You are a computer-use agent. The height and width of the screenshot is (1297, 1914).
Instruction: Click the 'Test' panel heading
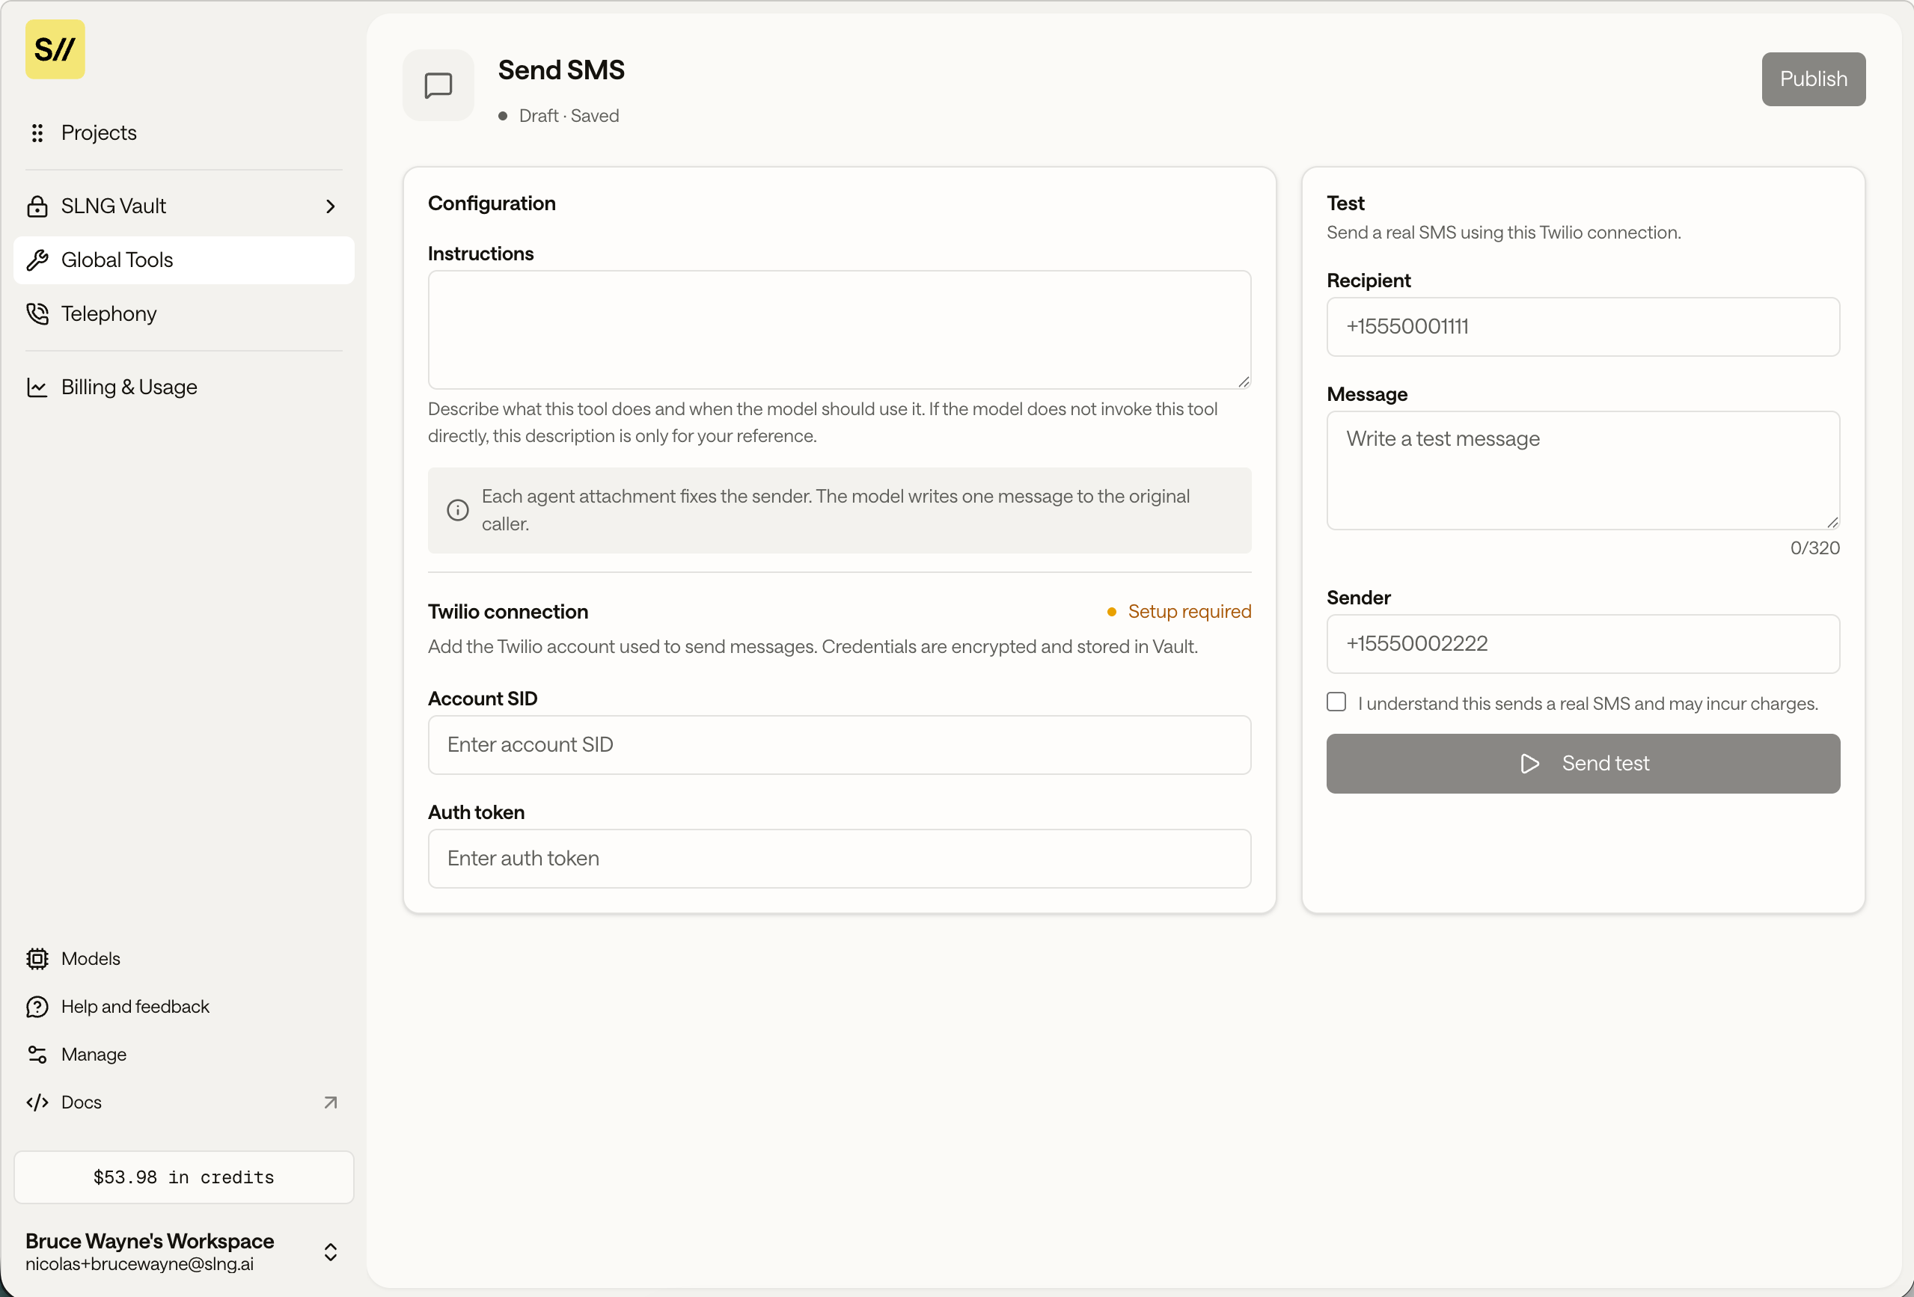(1346, 203)
